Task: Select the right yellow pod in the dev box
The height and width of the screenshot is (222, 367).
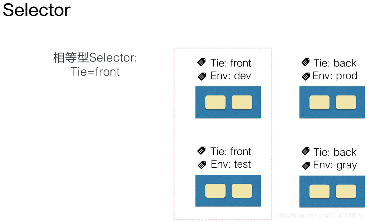Action: point(242,102)
